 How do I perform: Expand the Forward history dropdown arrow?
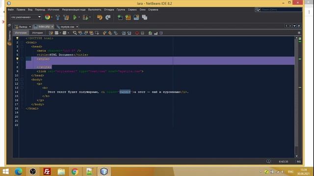(x=68, y=33)
